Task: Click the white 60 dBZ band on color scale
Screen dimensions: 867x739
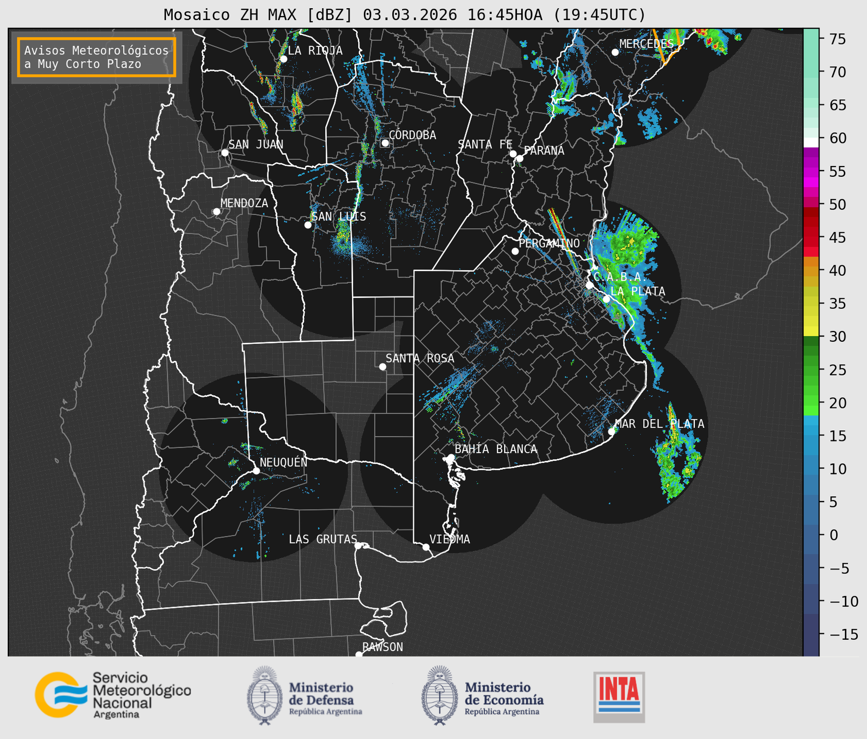Action: pos(811,142)
